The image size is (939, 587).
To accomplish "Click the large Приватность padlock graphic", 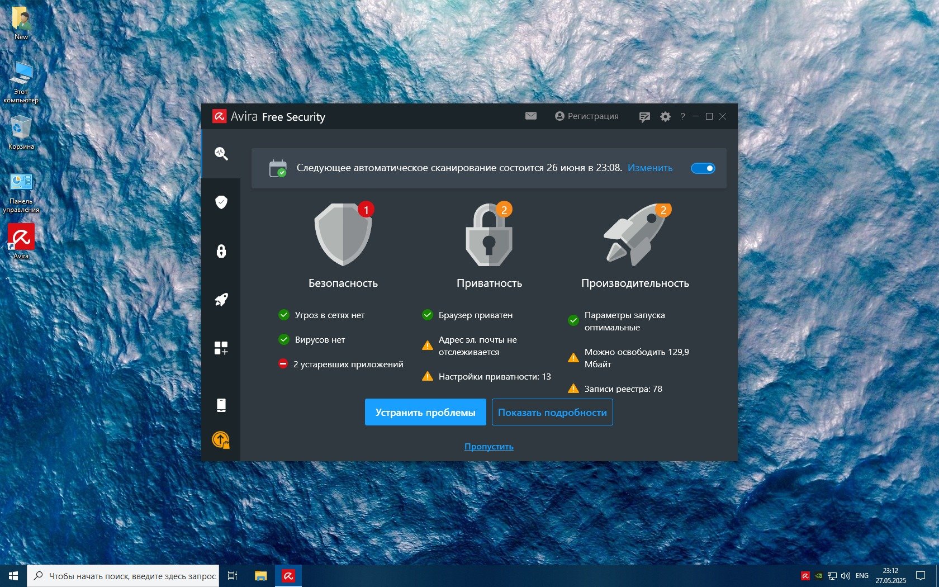I will [x=489, y=234].
